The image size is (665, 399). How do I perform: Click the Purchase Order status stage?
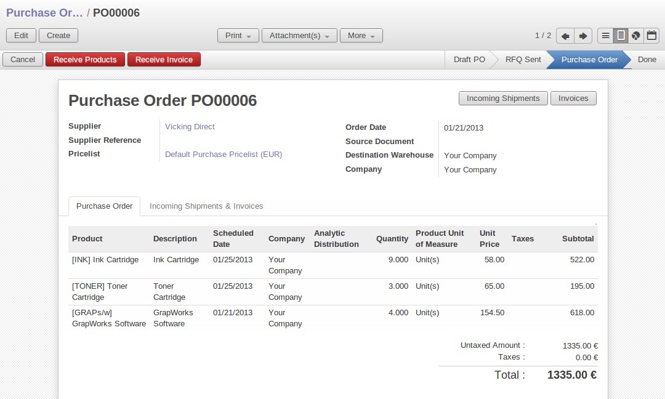tap(589, 60)
